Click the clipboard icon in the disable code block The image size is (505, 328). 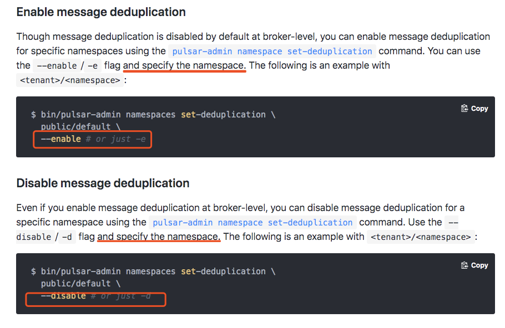tap(464, 265)
